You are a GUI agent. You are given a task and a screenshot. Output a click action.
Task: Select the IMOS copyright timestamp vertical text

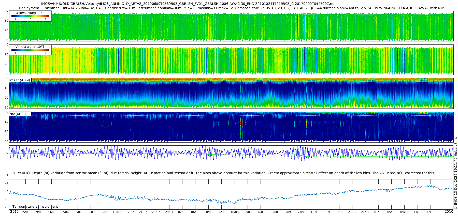(x=455, y=173)
